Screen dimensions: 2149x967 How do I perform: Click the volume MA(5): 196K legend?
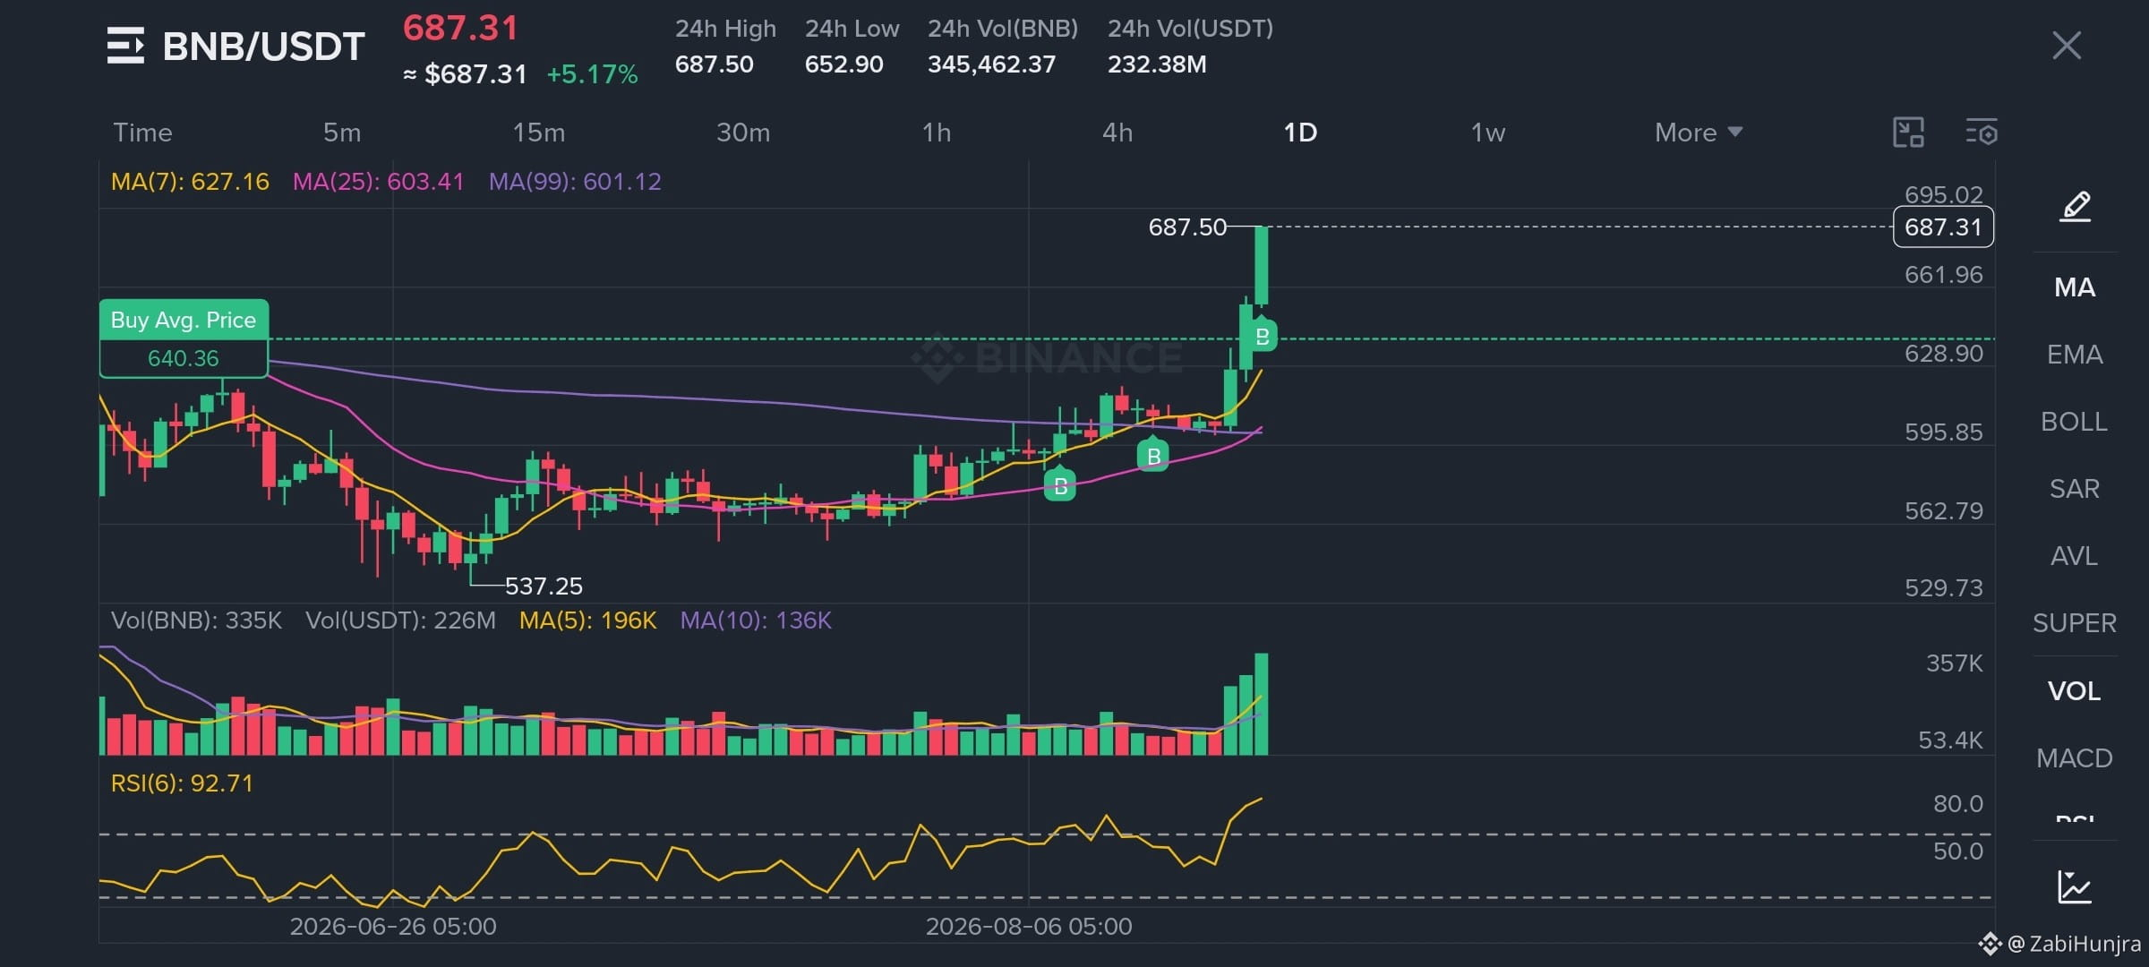(587, 620)
